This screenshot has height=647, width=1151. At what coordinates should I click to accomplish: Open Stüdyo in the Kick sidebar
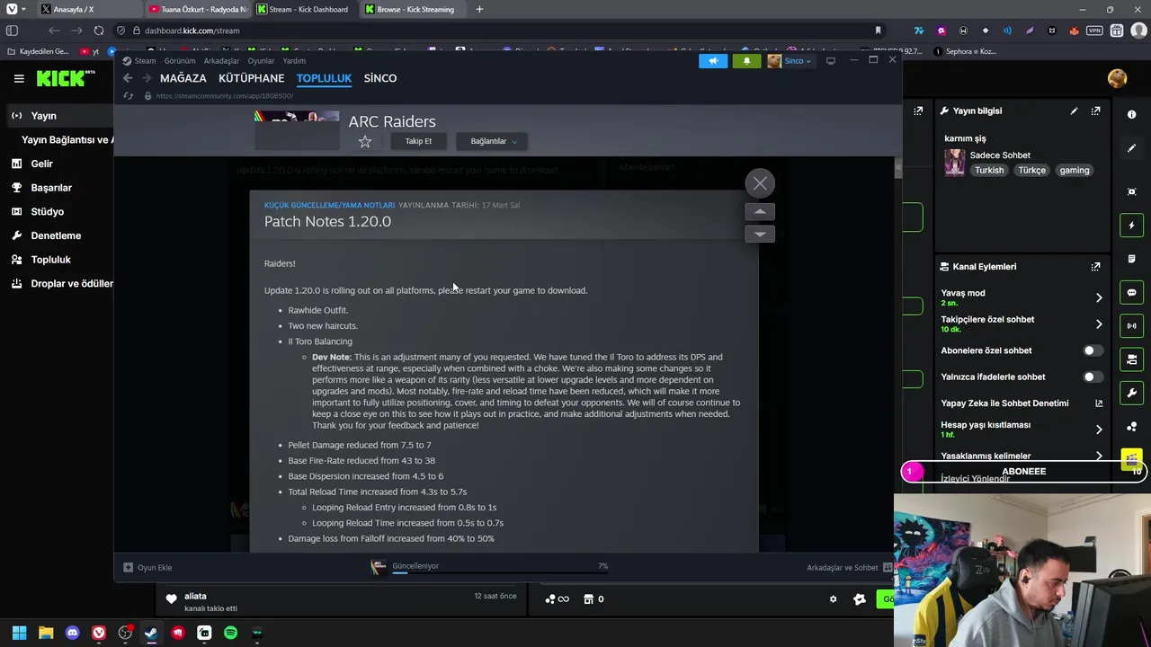[47, 212]
